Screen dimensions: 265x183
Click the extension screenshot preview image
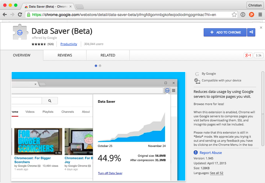[x=98, y=126]
